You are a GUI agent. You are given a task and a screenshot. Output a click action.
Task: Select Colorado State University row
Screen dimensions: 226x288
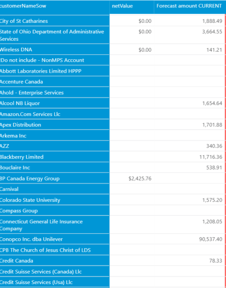pos(54,200)
